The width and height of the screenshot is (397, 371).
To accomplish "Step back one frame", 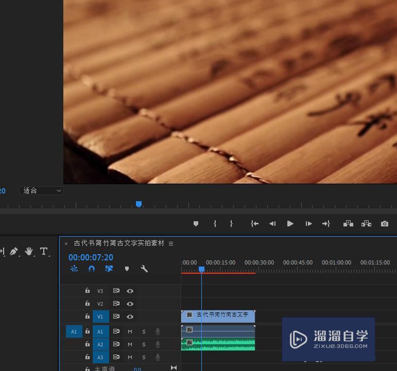I will pos(272,224).
